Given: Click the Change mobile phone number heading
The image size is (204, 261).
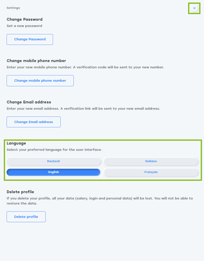Looking at the screenshot, I should click(36, 61).
